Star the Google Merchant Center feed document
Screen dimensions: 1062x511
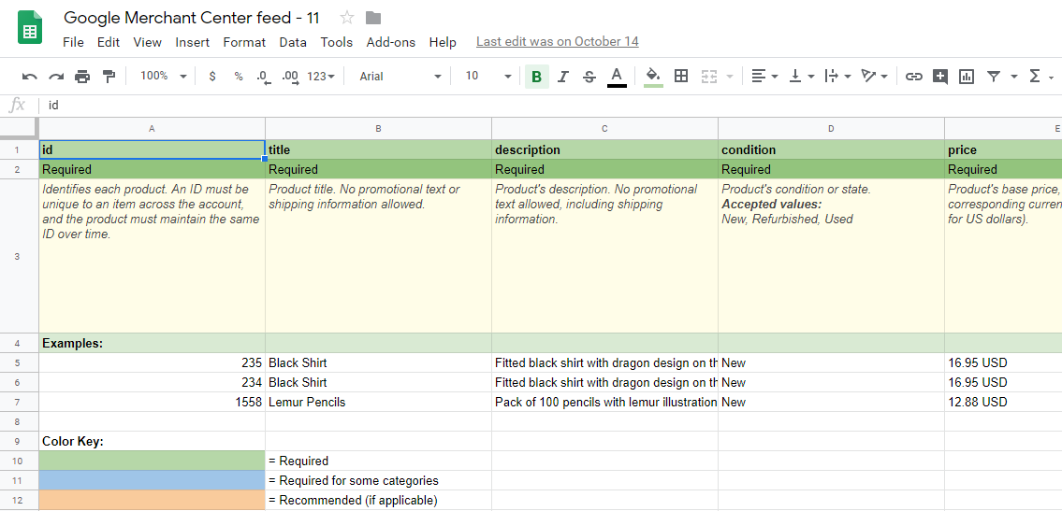(x=347, y=18)
